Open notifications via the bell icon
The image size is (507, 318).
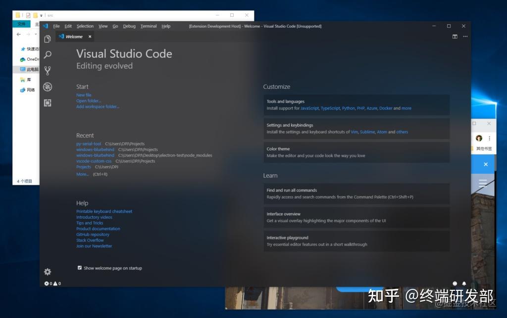tap(463, 283)
